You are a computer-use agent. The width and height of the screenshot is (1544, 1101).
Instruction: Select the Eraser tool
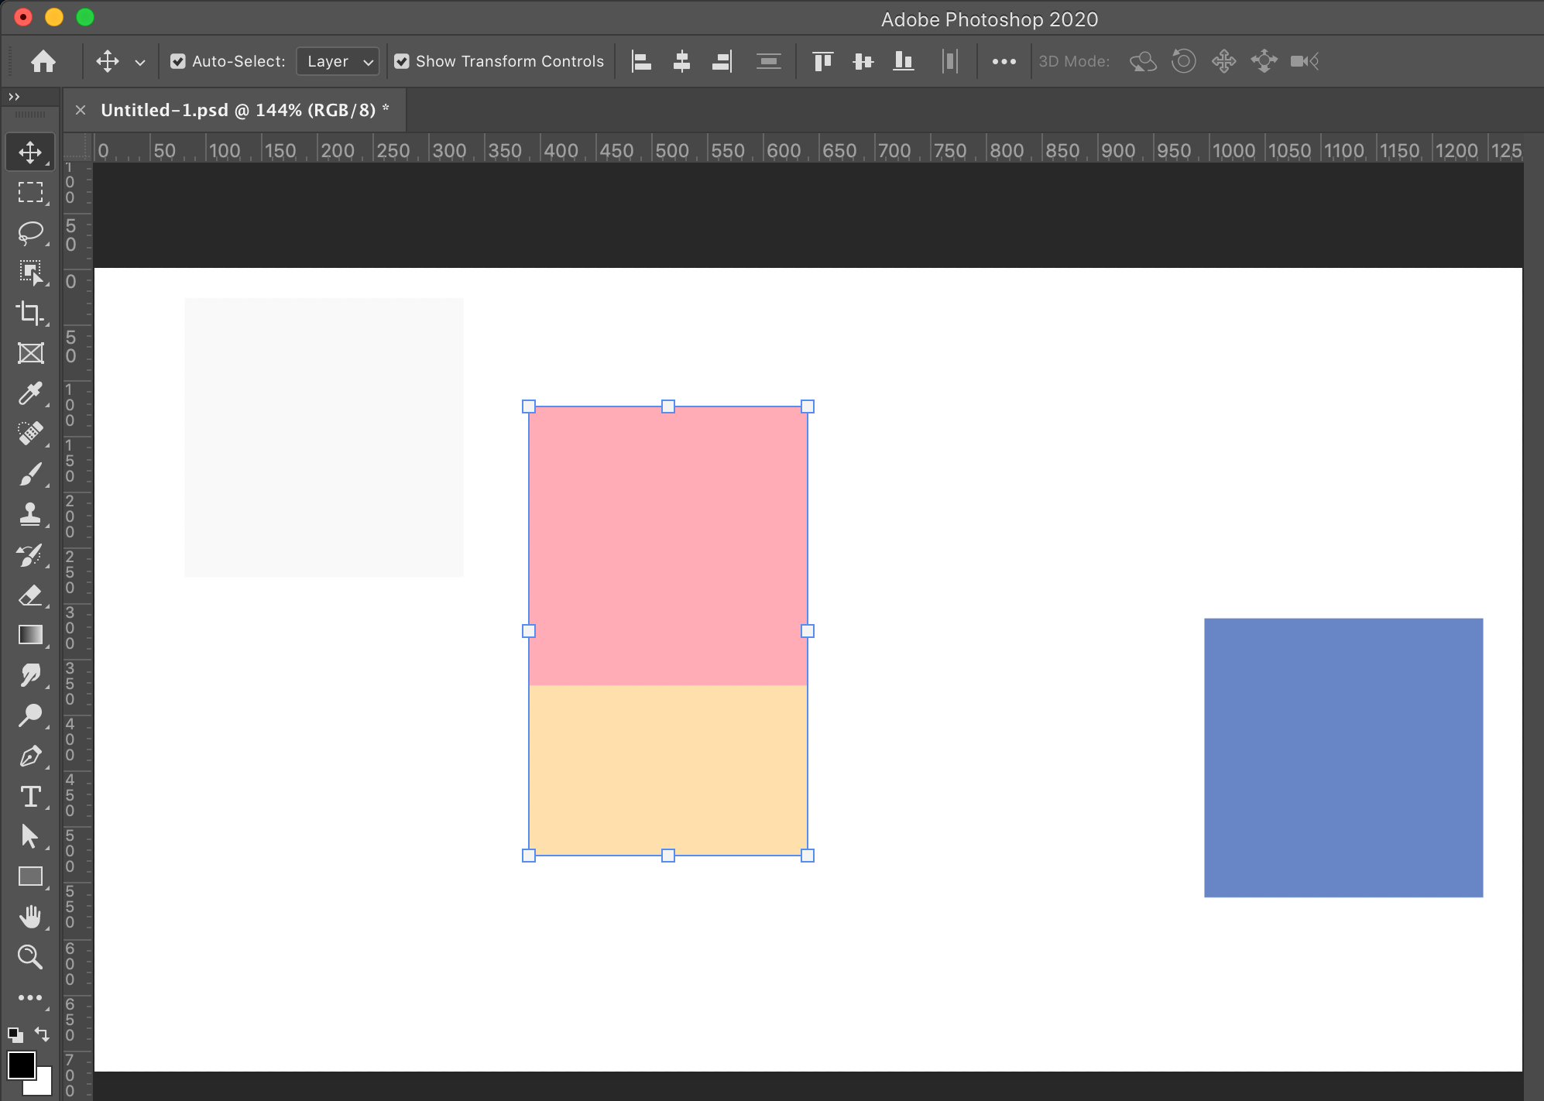30,595
